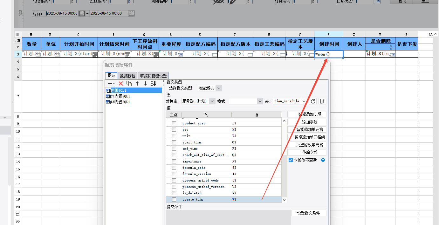Image resolution: width=439 pixels, height=225 pixels.
Task: Switch to the 数据校验 tab
Action: [x=127, y=76]
